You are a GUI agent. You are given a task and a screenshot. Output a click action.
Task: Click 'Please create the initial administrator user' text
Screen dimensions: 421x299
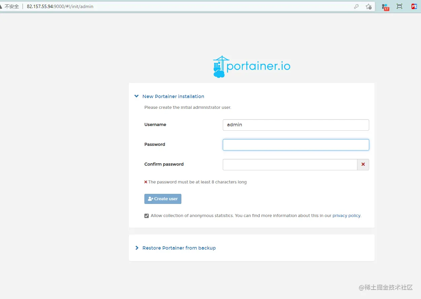(188, 108)
